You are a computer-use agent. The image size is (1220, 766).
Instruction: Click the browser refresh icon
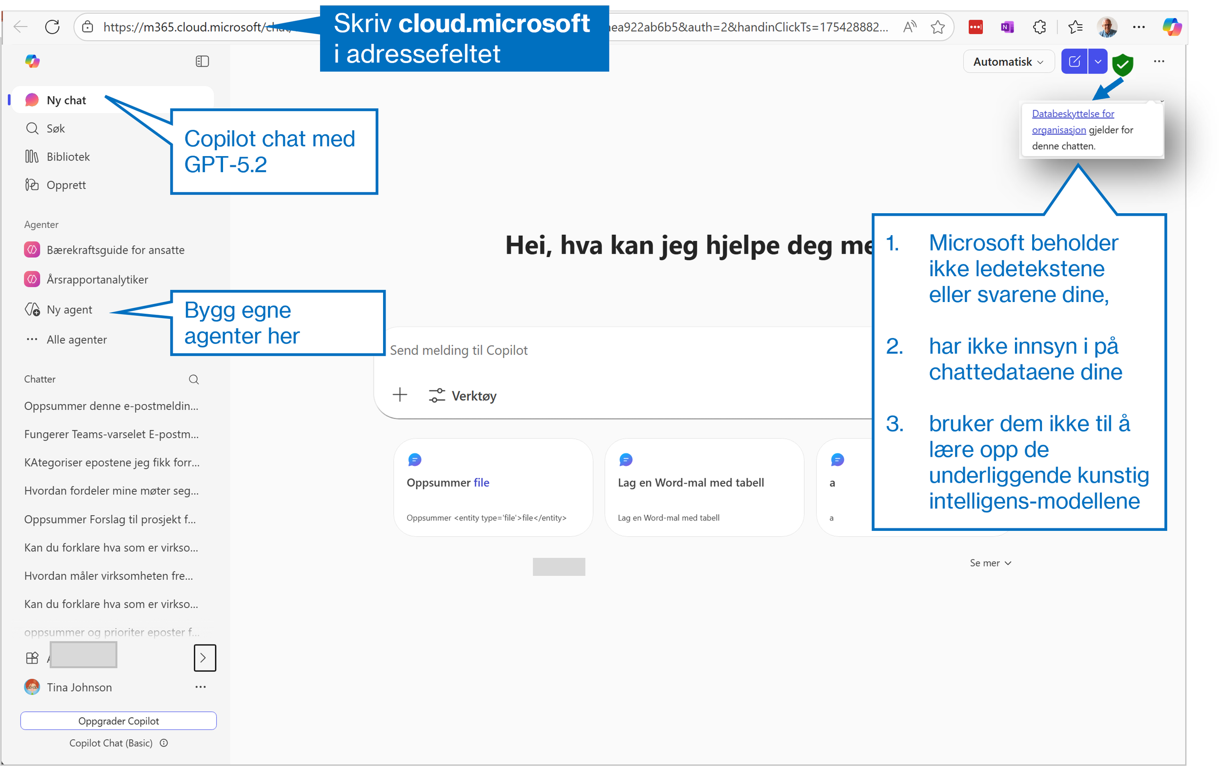(x=52, y=27)
